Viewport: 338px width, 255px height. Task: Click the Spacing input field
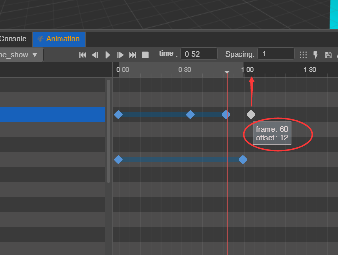click(276, 54)
